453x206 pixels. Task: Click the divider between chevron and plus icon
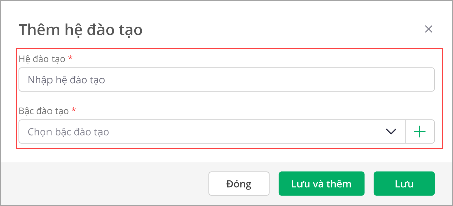click(x=406, y=132)
